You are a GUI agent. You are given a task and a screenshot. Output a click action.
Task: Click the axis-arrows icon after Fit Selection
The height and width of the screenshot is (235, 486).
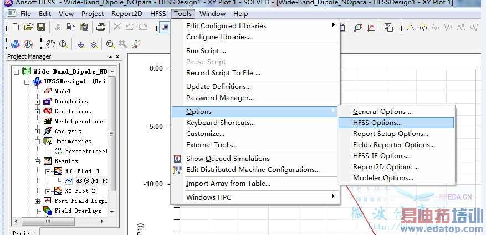coord(136,44)
